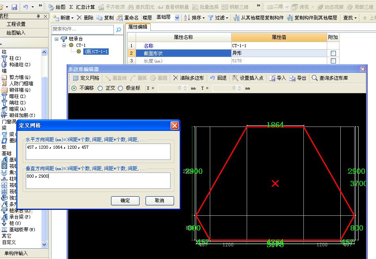Viewport: 376px width, 259px height.
Task: Click 导出 export icon
Action: coord(292,78)
